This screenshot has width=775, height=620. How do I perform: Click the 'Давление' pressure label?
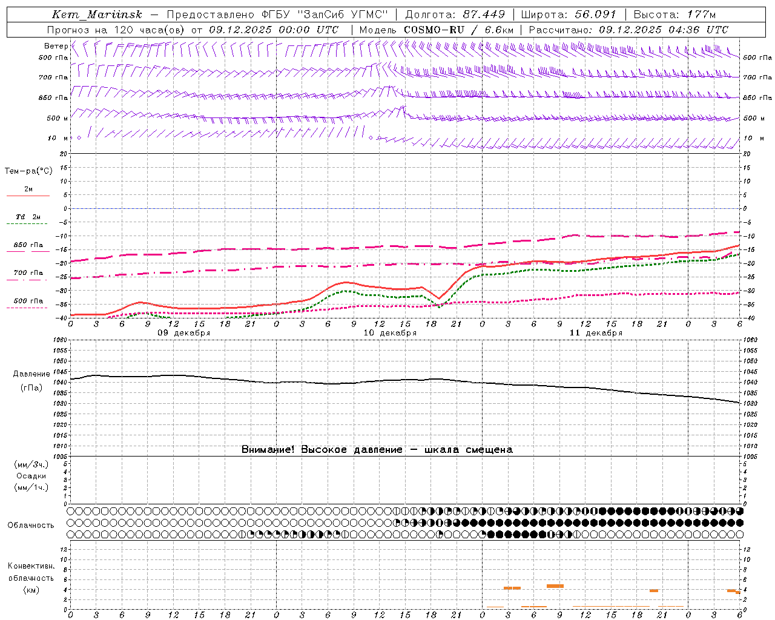coord(31,374)
